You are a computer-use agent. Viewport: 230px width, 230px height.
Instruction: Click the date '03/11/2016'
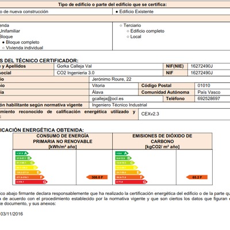click(x=11, y=214)
